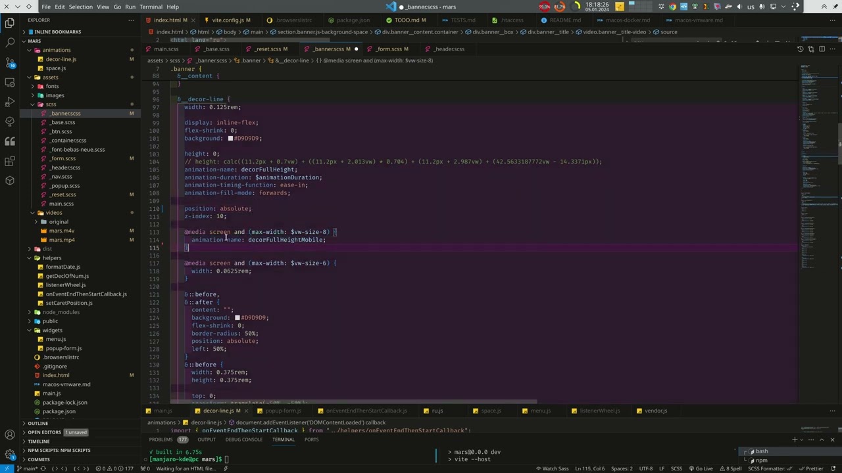Open editor more actions ellipsis for _banner.scss group
The image size is (842, 473).
[x=832, y=49]
